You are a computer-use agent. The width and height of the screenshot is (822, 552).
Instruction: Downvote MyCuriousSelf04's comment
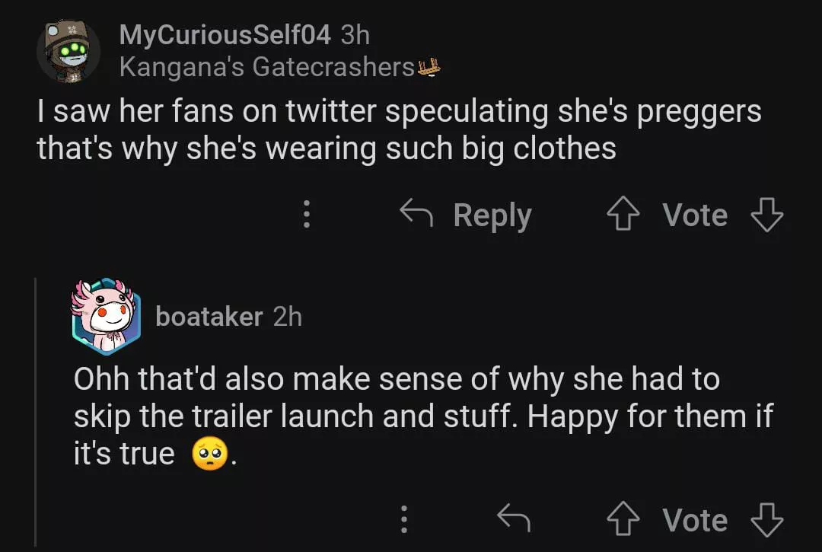(766, 215)
